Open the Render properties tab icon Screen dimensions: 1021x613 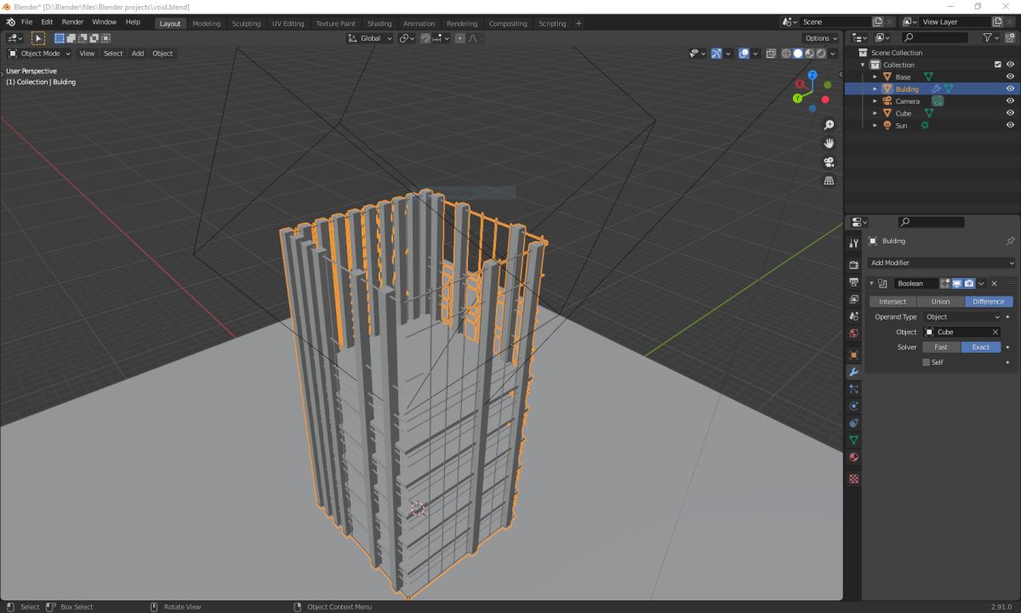coord(853,264)
